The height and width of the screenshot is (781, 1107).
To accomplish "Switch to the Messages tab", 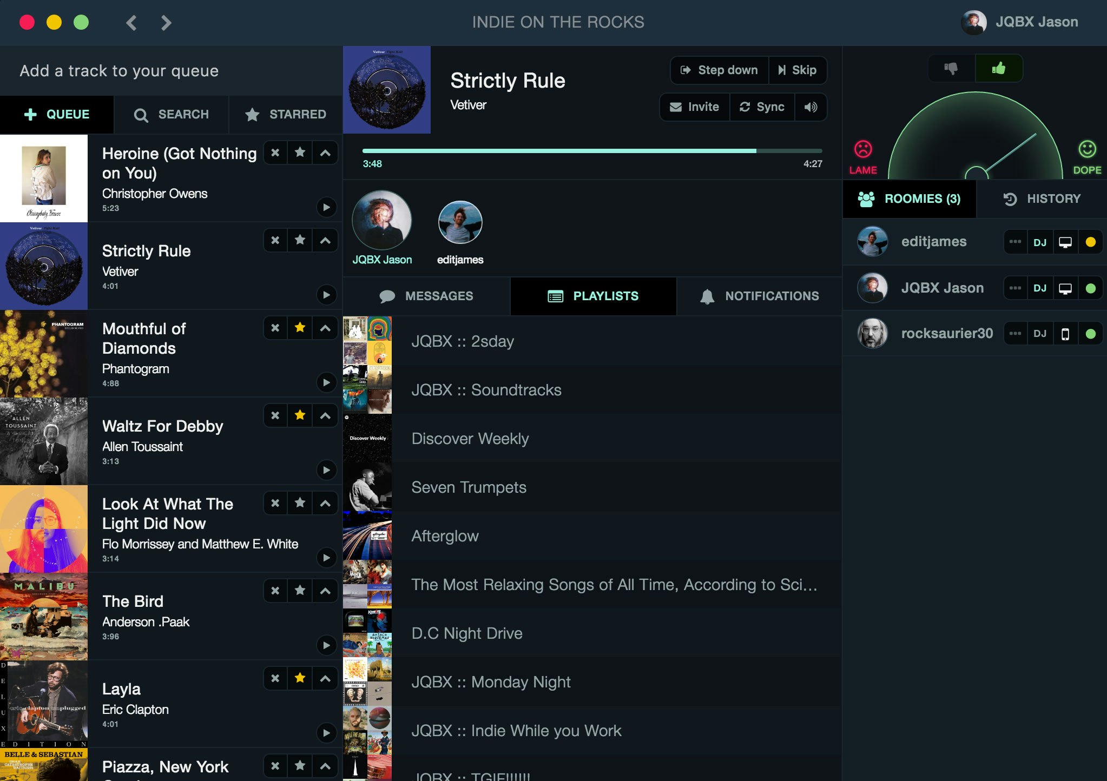I will click(x=426, y=296).
